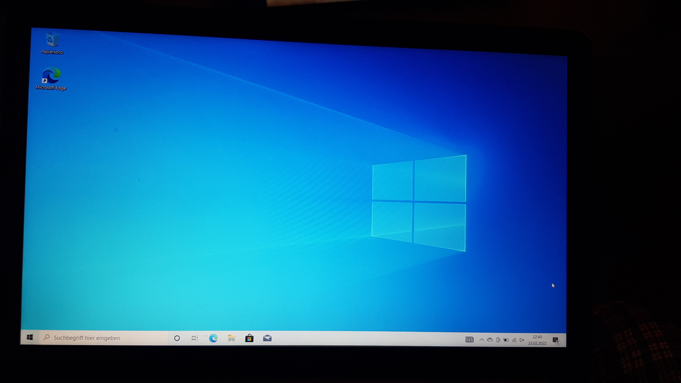The height and width of the screenshot is (383, 681).
Task: Open the OneDrive cloud tray icon
Action: pyautogui.click(x=490, y=340)
